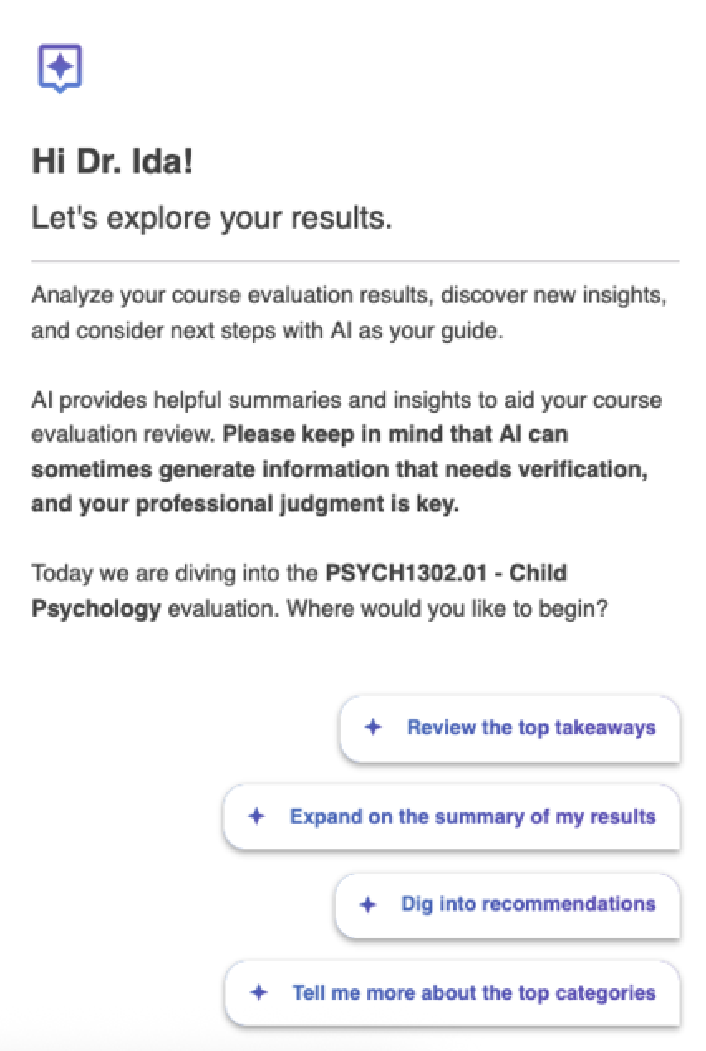706x1051 pixels.
Task: Click sparkle icon beside Expand on the summary
Action: coord(257,816)
